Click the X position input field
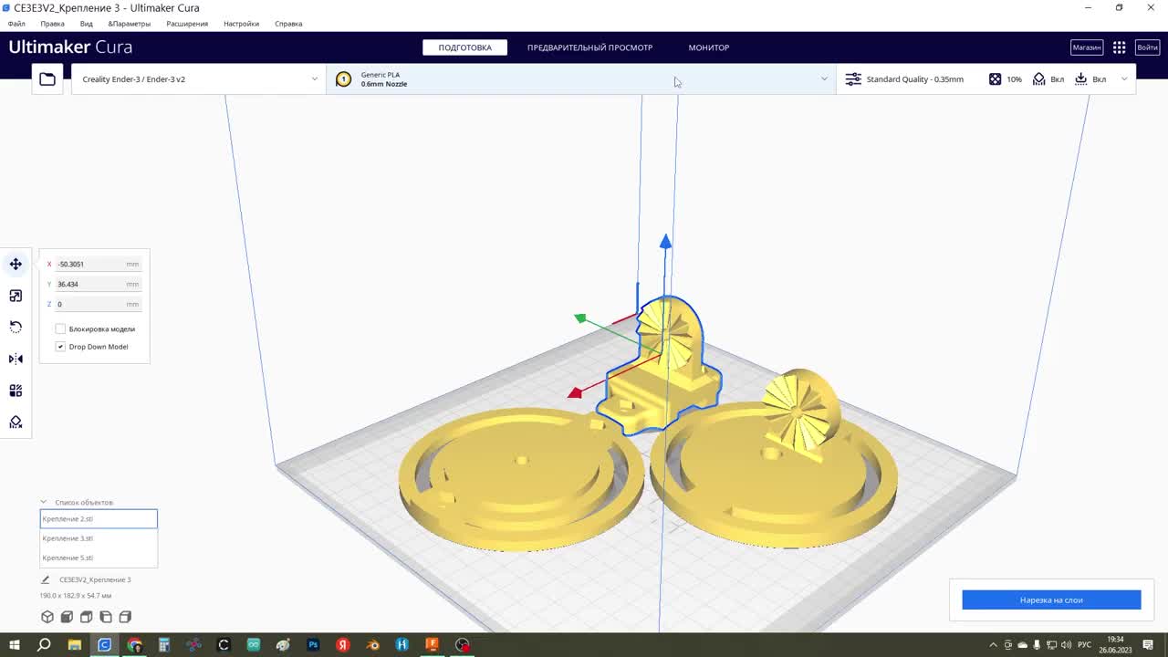Viewport: 1168px width, 657px height. coord(98,264)
